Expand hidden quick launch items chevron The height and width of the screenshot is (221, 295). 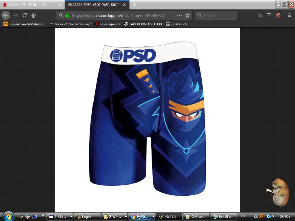[43, 215]
